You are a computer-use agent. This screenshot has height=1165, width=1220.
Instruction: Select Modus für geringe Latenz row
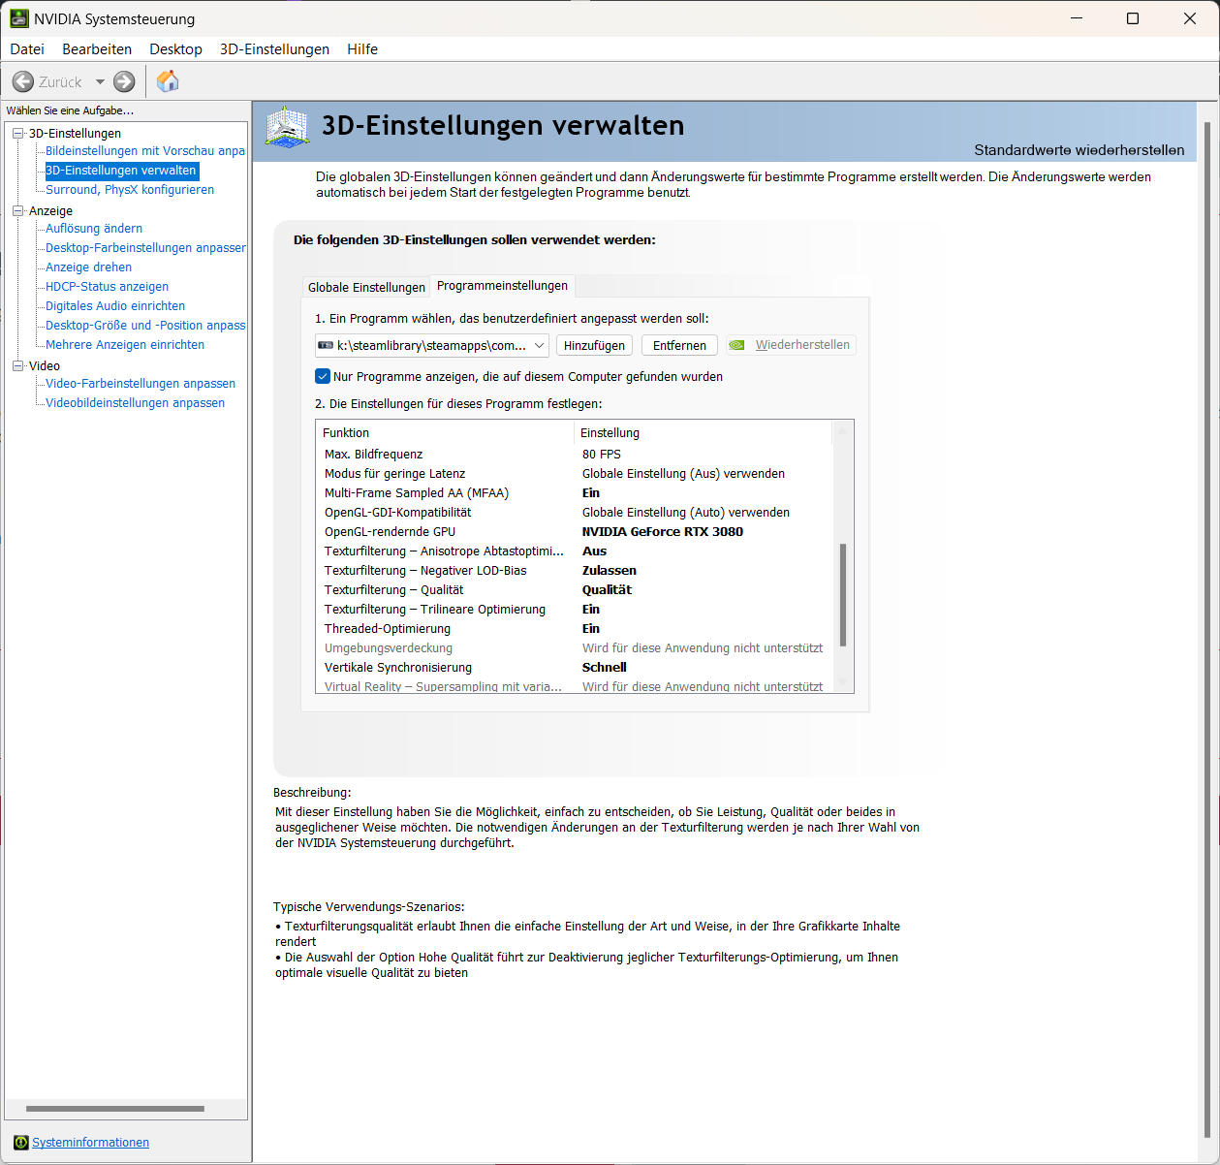click(574, 474)
